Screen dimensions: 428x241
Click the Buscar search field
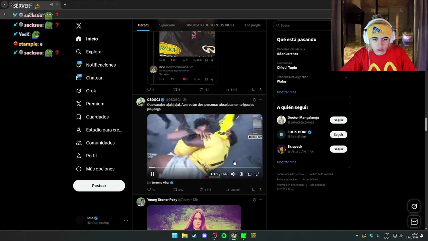click(303, 25)
